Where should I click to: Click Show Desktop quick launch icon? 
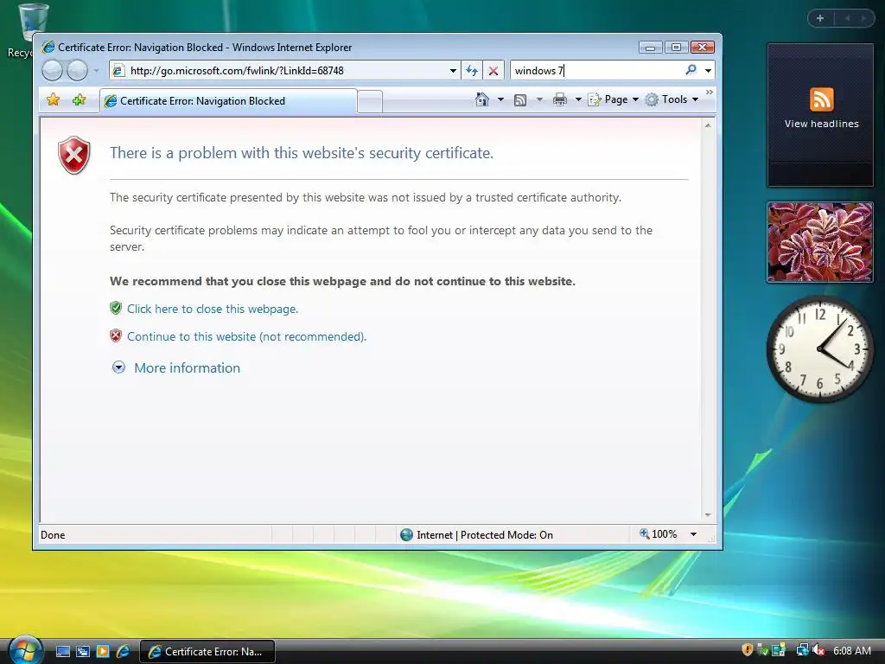click(x=63, y=651)
